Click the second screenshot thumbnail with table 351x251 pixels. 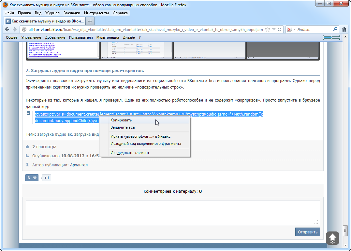click(137, 50)
